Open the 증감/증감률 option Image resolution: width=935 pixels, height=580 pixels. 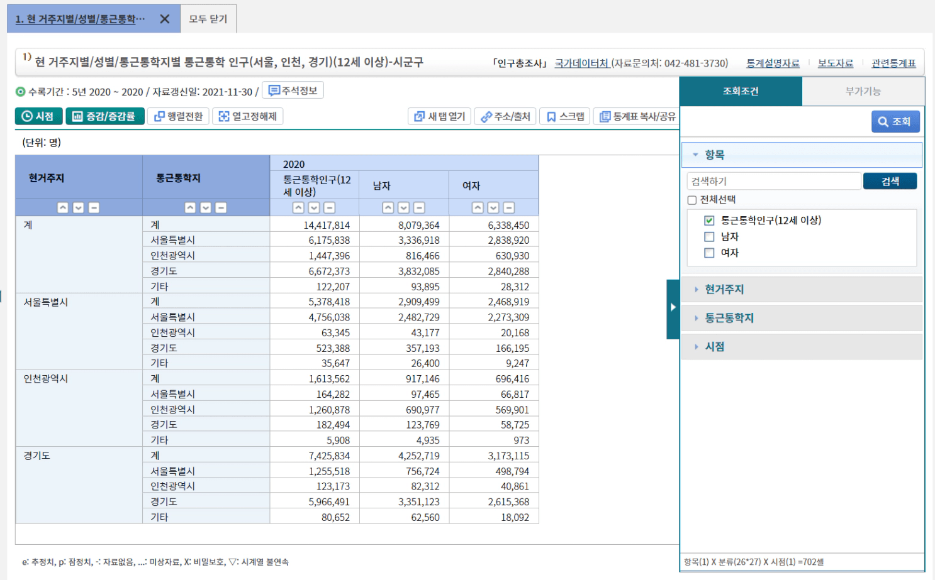point(105,116)
